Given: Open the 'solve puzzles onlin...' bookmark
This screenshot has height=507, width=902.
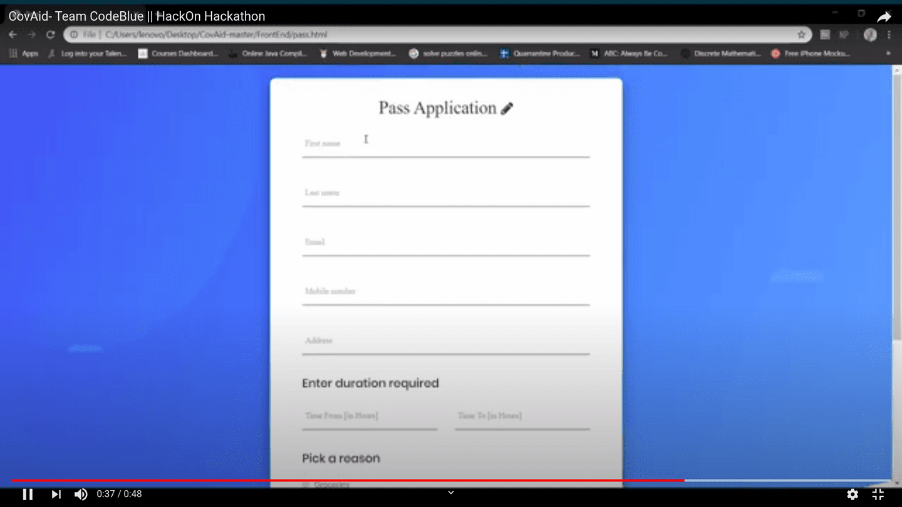Looking at the screenshot, I should [x=448, y=54].
